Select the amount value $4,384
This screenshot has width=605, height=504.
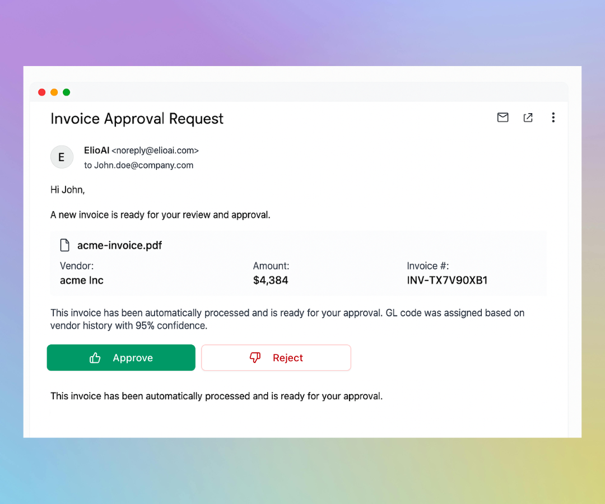[x=271, y=281]
